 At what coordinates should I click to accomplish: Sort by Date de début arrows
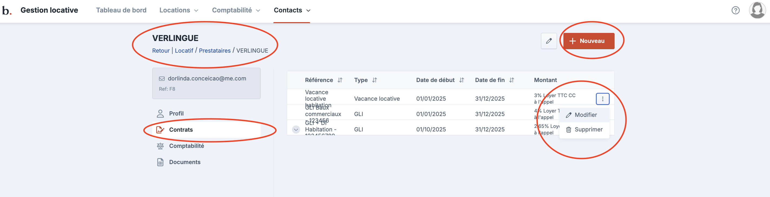click(462, 80)
